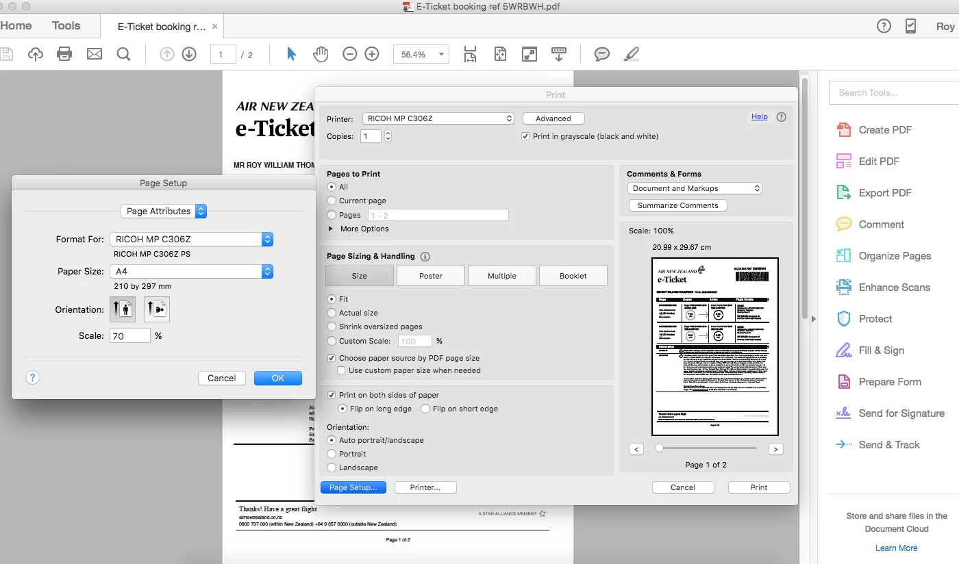Open the Paper Size dropdown
The height and width of the screenshot is (564, 959).
coord(192,272)
